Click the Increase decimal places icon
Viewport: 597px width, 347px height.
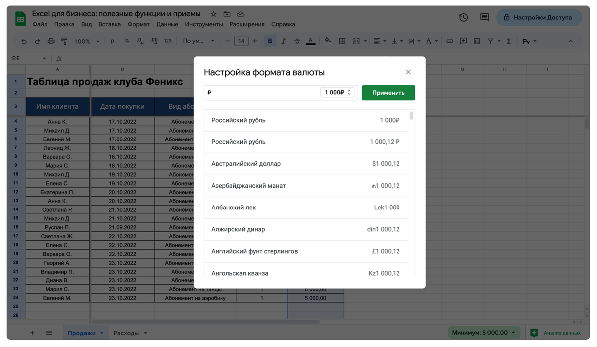[x=154, y=41]
